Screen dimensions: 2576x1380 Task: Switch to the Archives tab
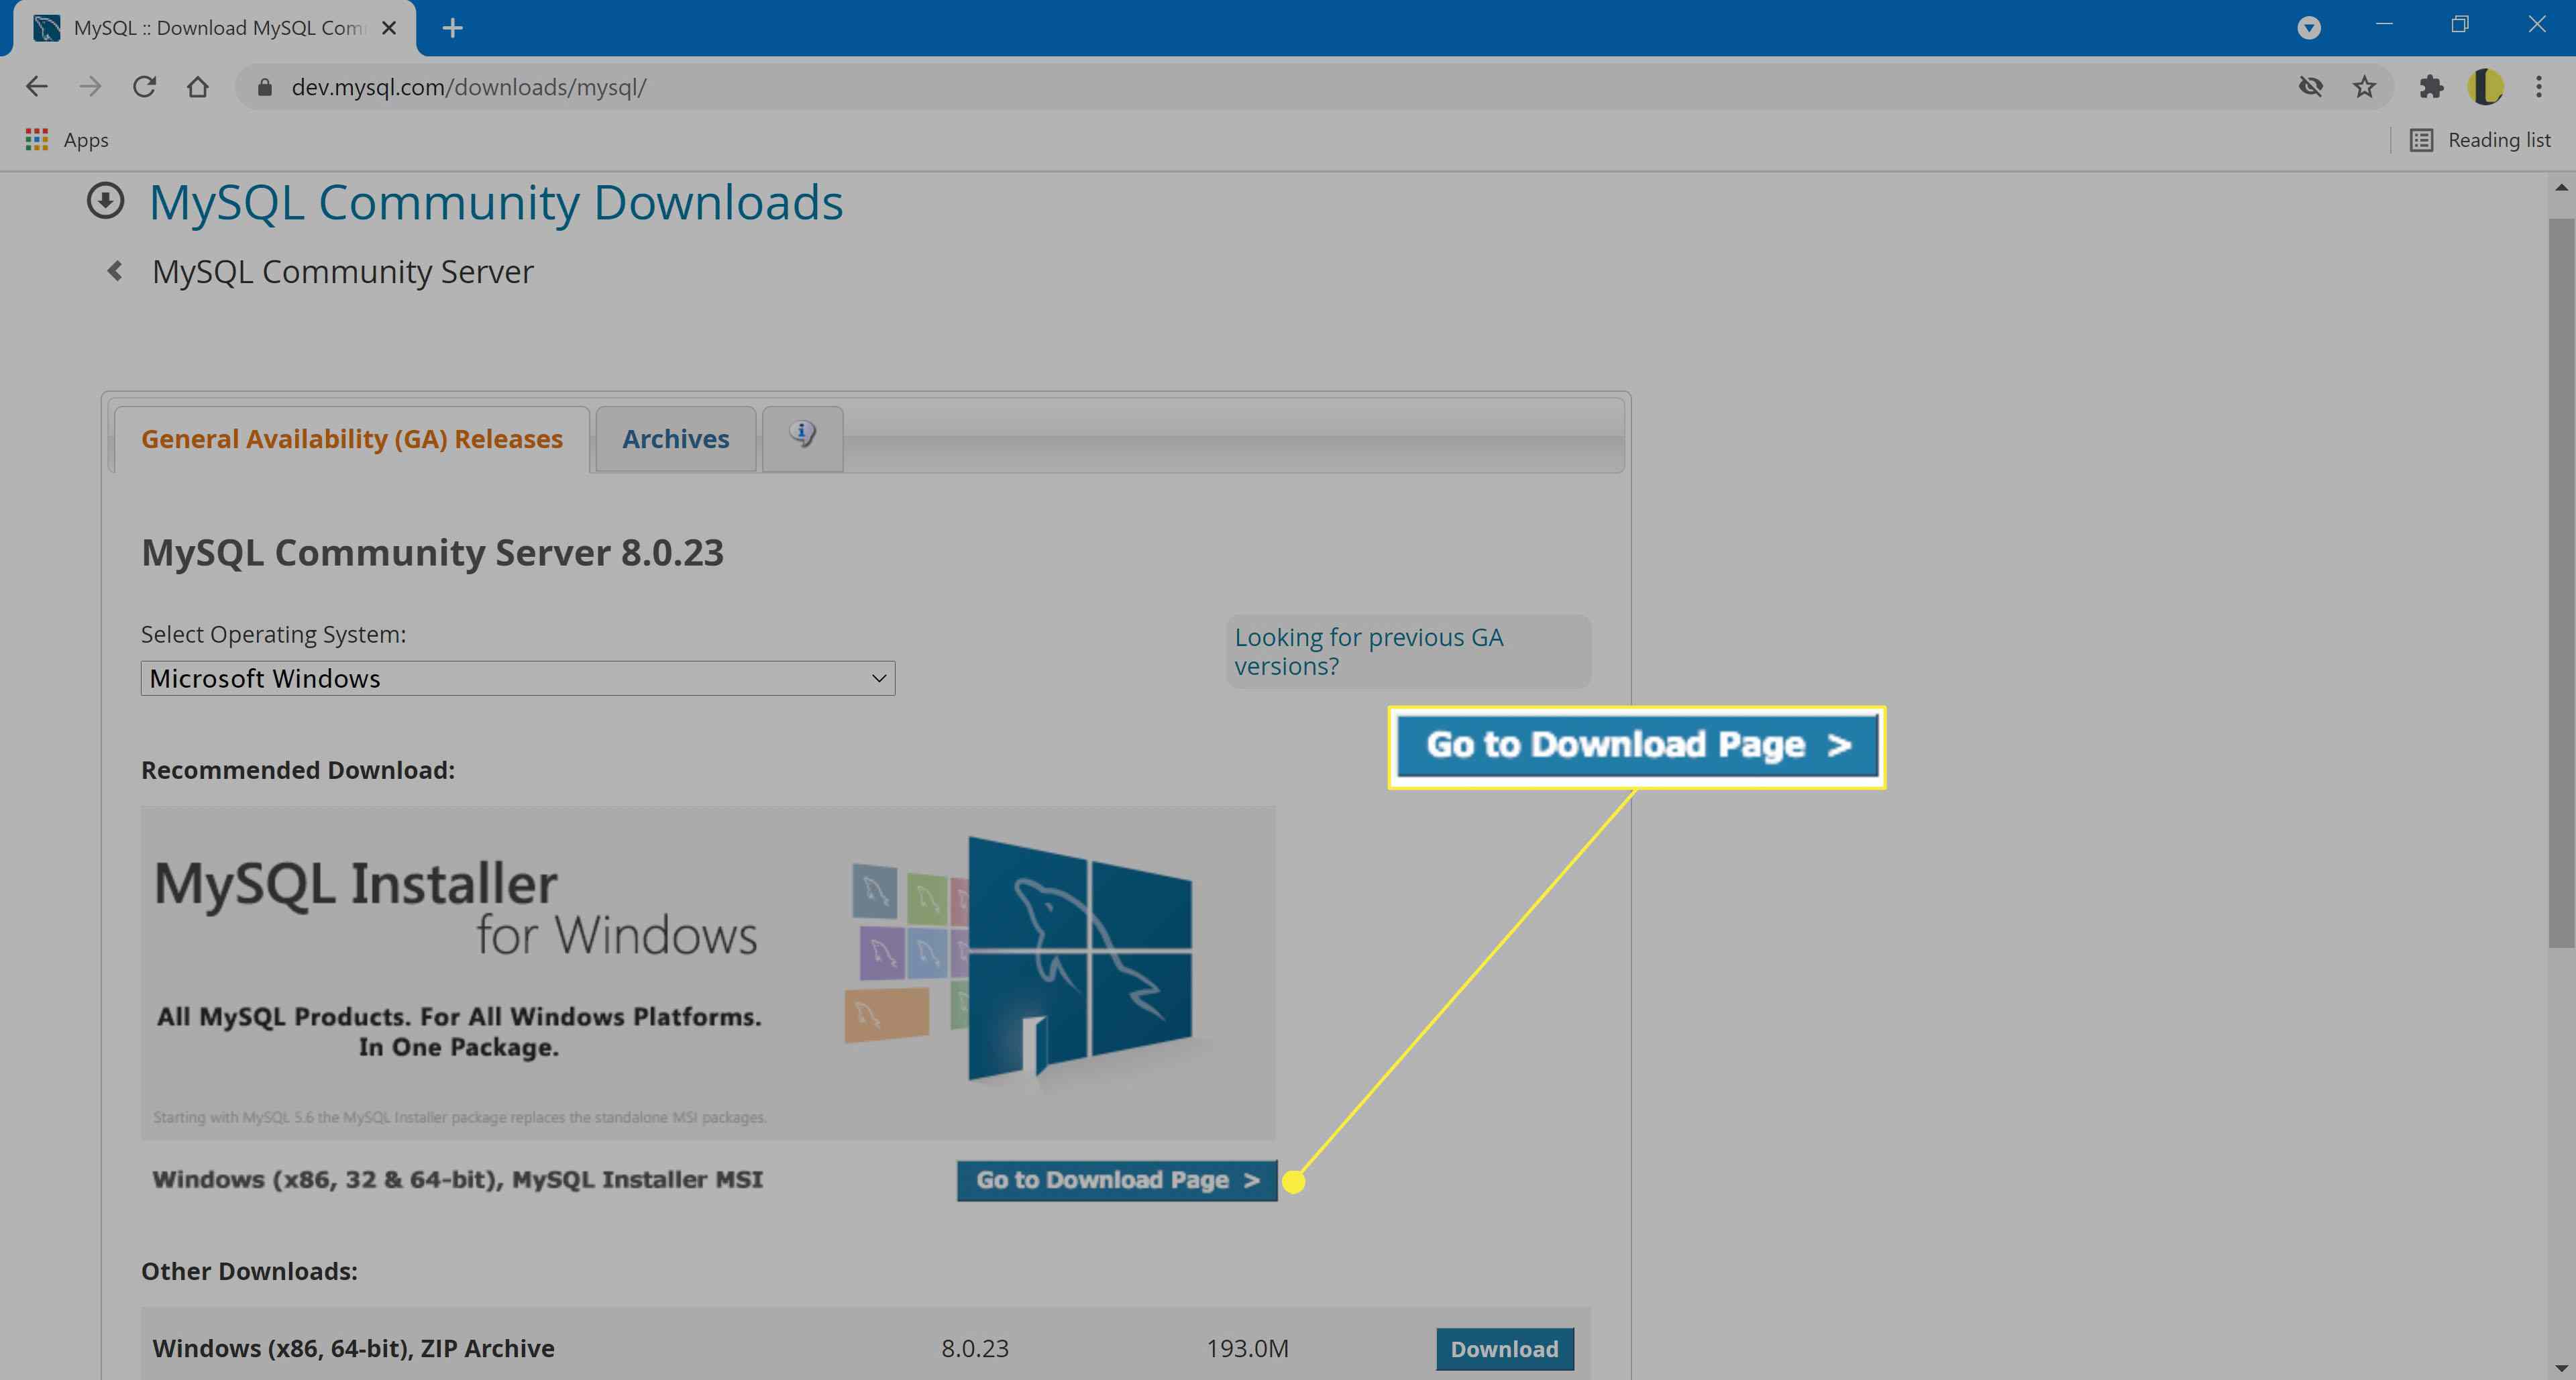pyautogui.click(x=675, y=438)
